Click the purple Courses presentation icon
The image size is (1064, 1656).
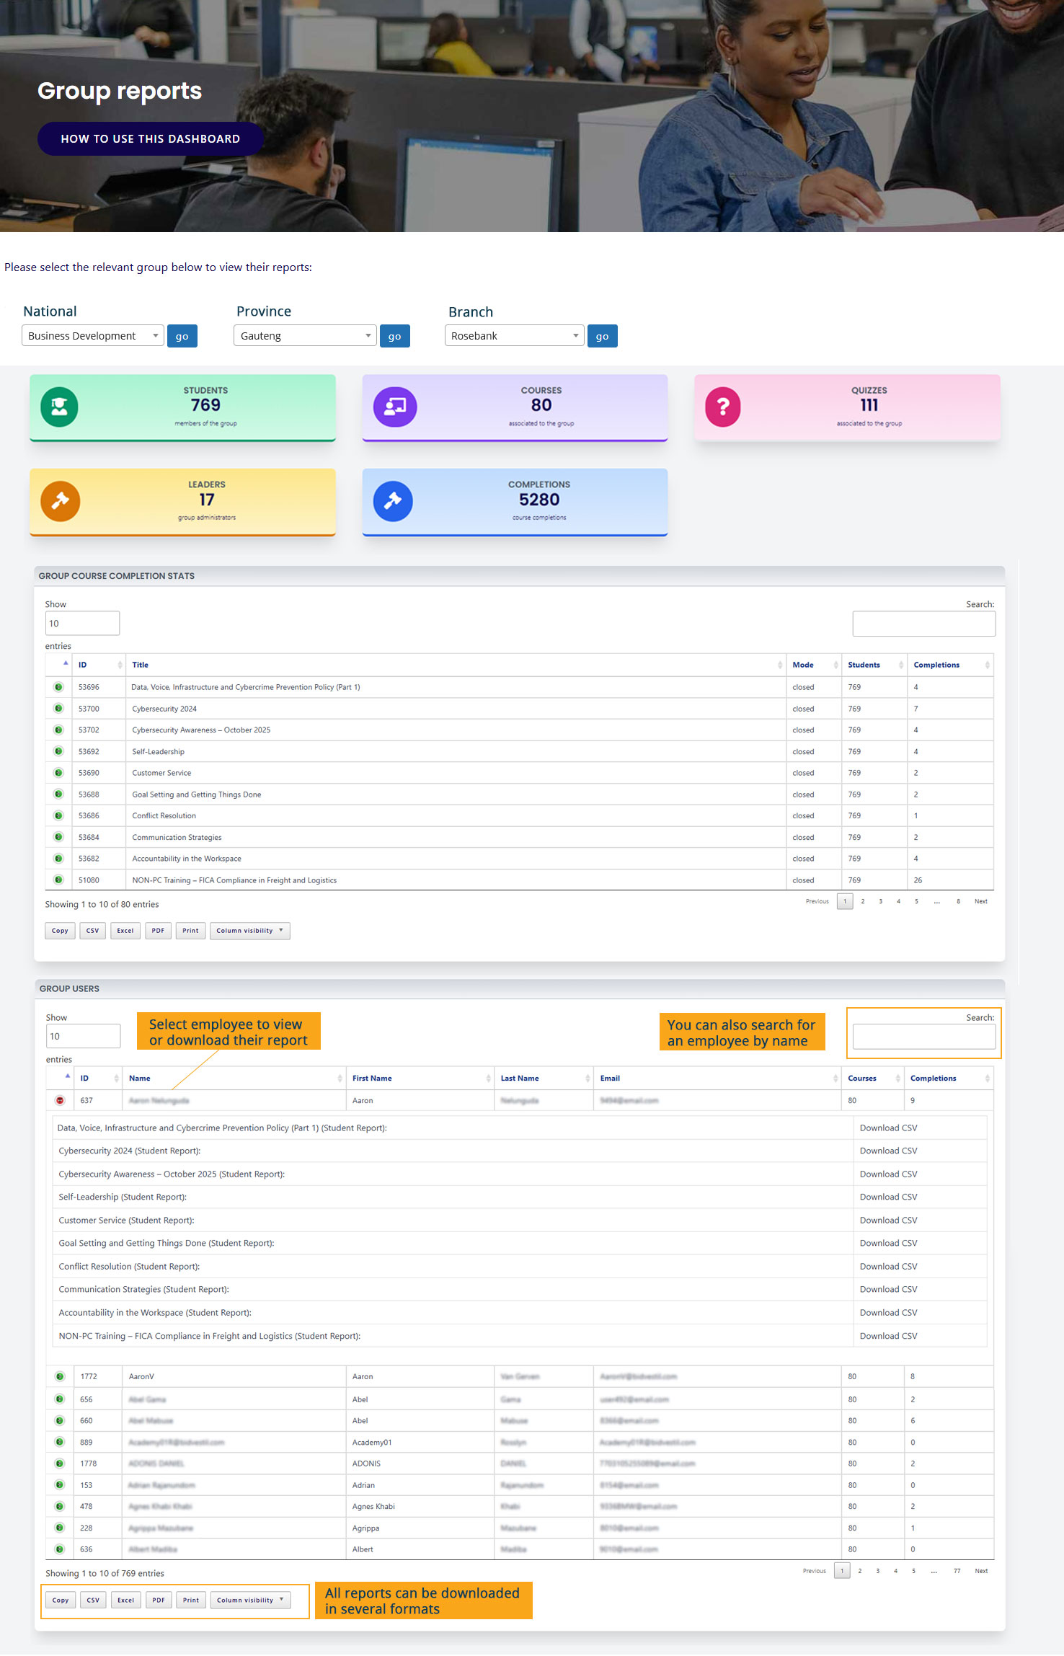coord(394,407)
